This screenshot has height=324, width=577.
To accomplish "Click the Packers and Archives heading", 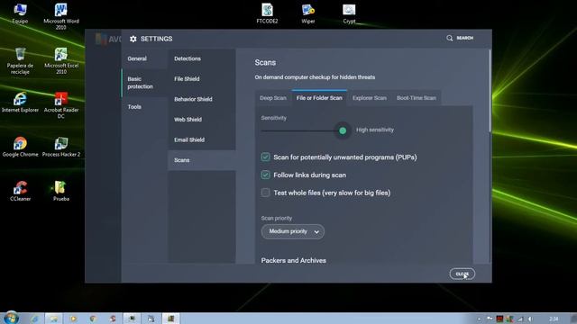I will click(294, 260).
